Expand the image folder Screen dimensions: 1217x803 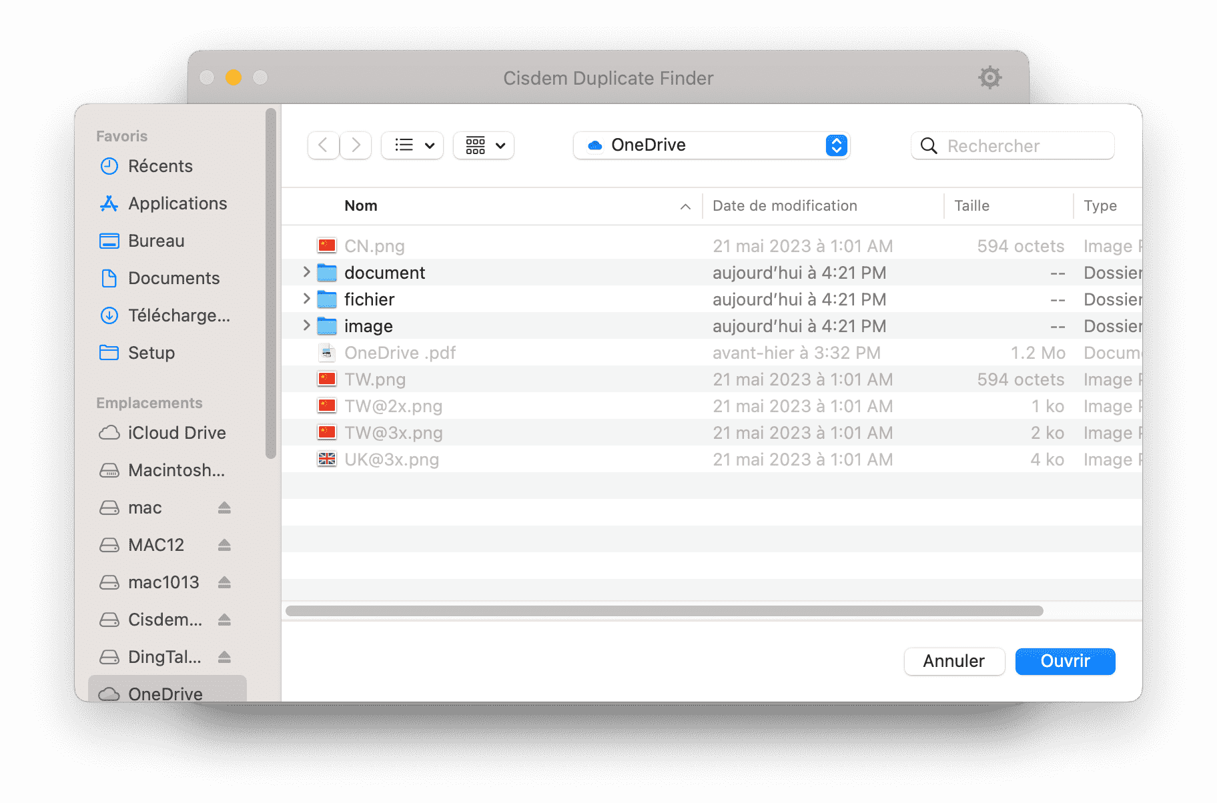[306, 325]
